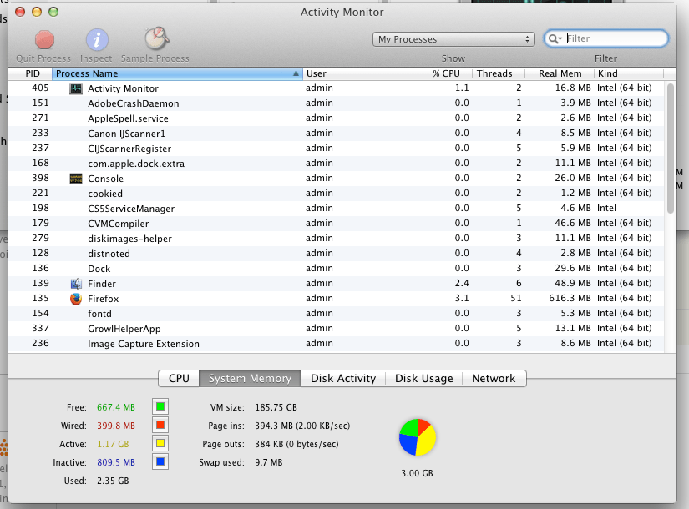Click the Console app icon
The height and width of the screenshot is (509, 689).
[76, 179]
